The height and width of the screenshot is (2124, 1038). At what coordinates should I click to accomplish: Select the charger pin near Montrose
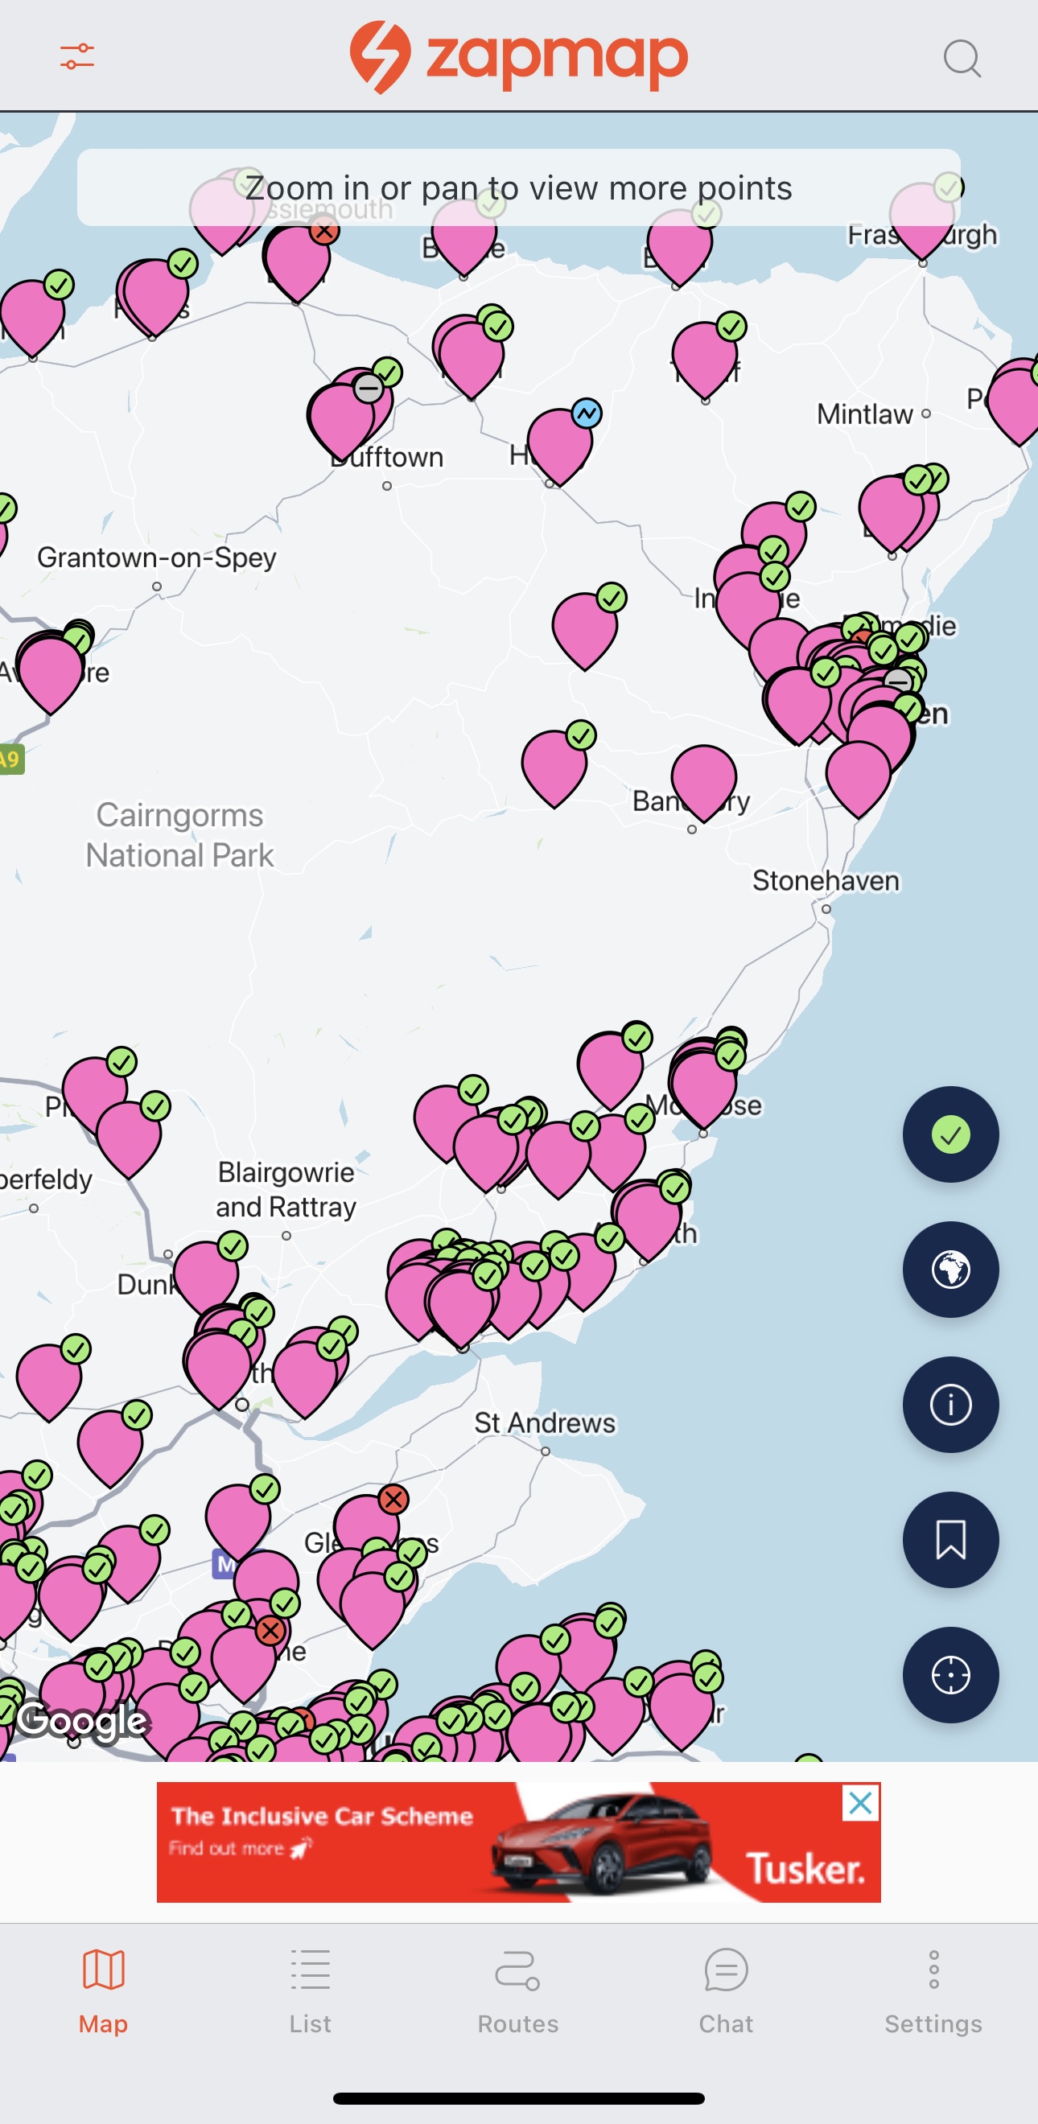click(703, 1089)
